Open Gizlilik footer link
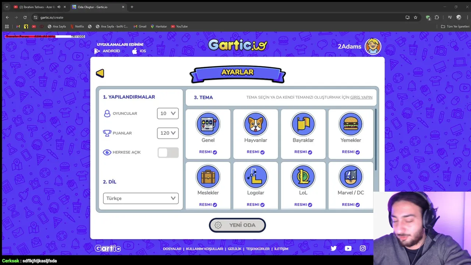Image resolution: width=471 pixels, height=265 pixels. pyautogui.click(x=234, y=249)
